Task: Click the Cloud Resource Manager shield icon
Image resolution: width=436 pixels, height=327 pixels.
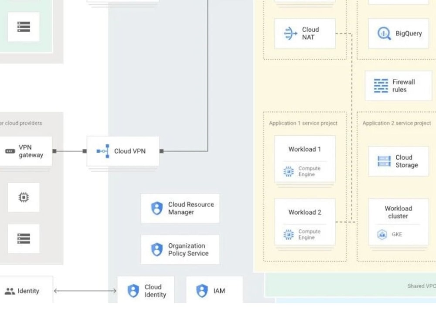Action: (x=157, y=208)
